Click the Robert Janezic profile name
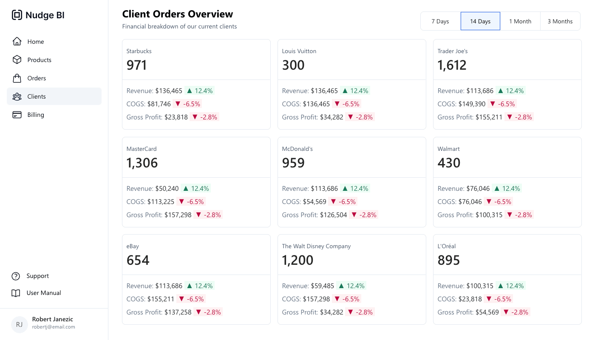This screenshot has height=340, width=595. click(x=53, y=319)
